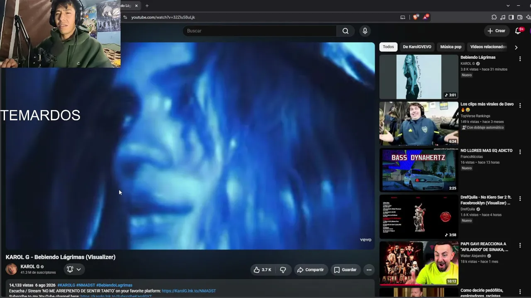Open options menu for PAPI GAVI REACCIONA
The width and height of the screenshot is (531, 298).
coord(520,246)
